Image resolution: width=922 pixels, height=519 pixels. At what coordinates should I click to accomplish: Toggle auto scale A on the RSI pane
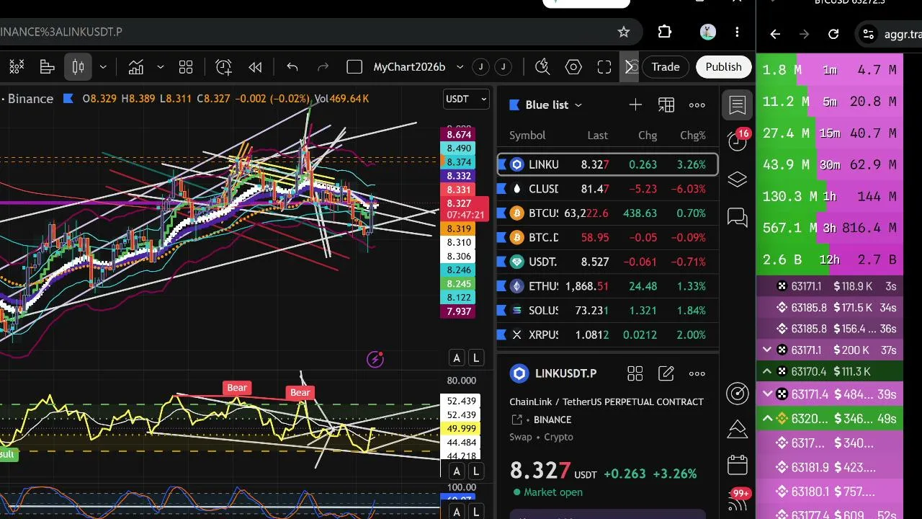tap(457, 471)
